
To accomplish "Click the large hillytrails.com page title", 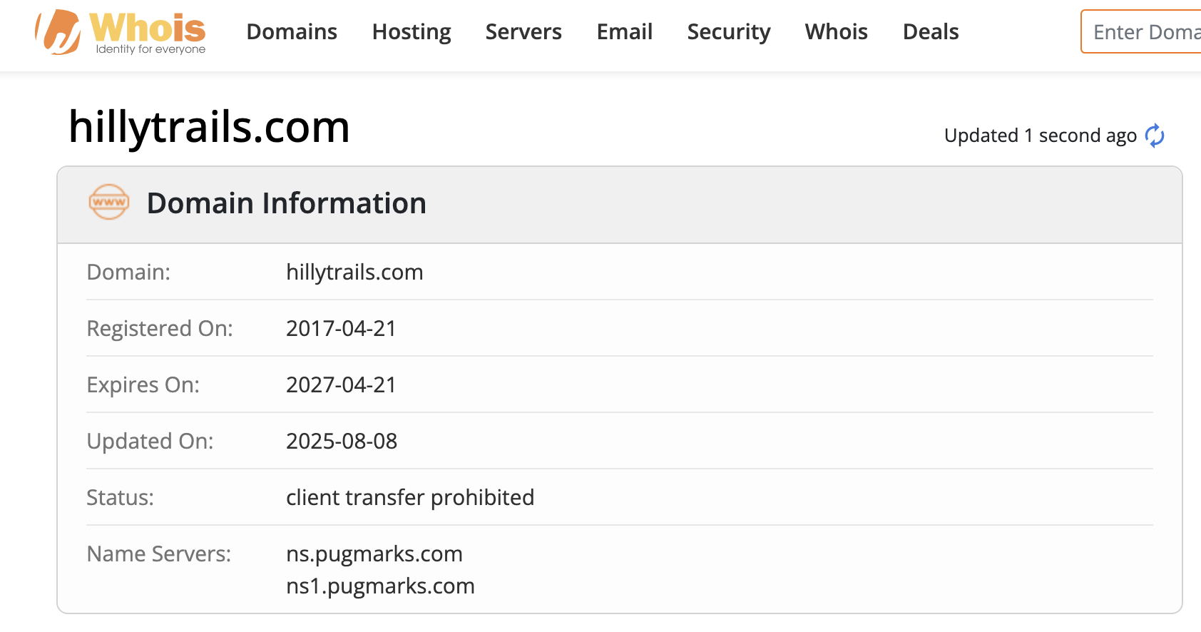I will tap(209, 128).
